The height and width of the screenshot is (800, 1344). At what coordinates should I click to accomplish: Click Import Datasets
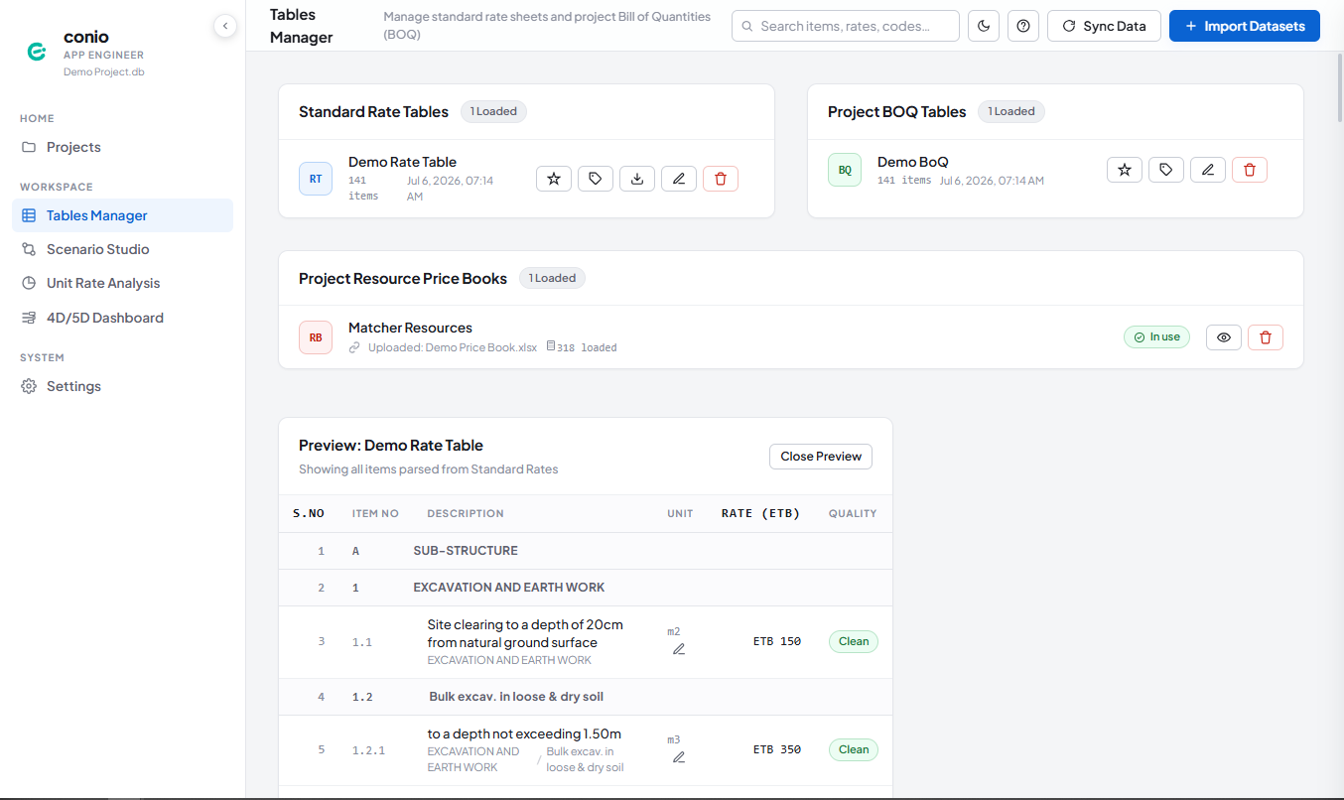coord(1245,26)
